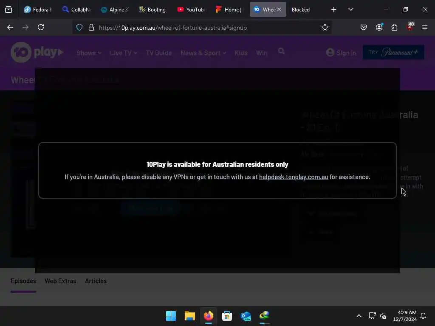This screenshot has width=435, height=326.
Task: Click the globe app icon on taskbar
Action: click(264, 316)
